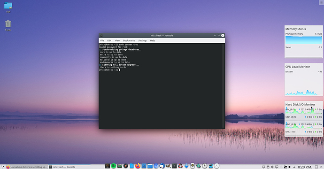Open the blue download arrow dock icon
The width and height of the screenshot is (324, 169).
coord(186,166)
